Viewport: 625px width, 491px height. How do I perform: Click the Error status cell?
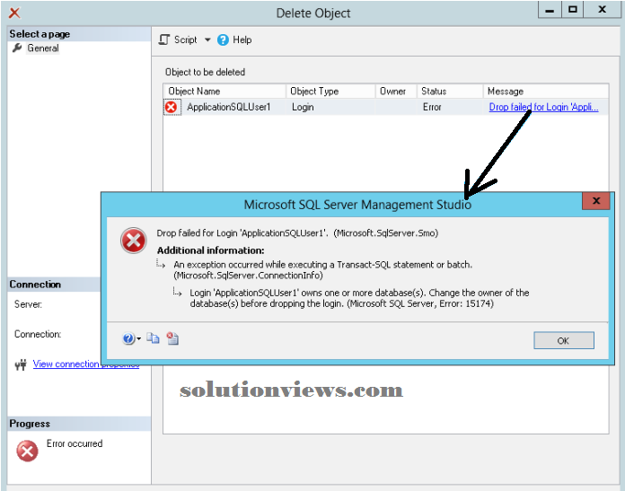coord(432,107)
